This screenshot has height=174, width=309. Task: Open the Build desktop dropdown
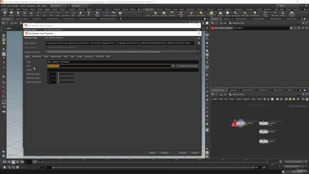coord(59,6)
